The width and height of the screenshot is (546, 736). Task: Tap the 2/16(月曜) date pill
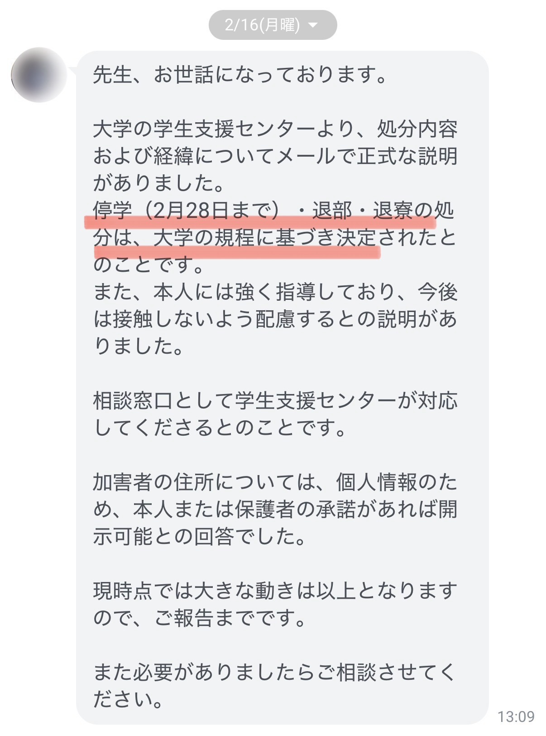coord(273,24)
